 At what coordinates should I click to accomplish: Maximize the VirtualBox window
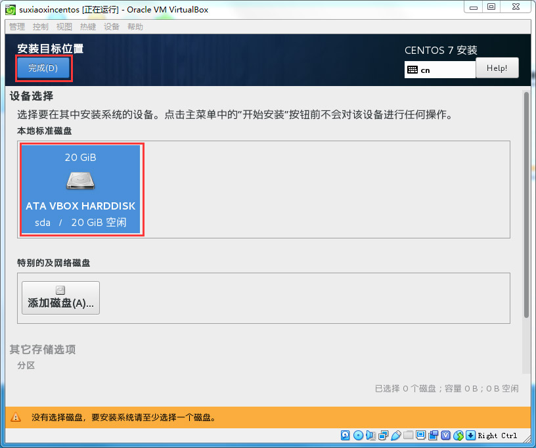click(x=491, y=7)
